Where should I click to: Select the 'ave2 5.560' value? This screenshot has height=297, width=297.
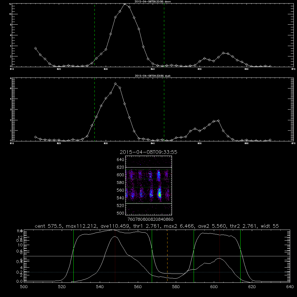tap(212, 226)
